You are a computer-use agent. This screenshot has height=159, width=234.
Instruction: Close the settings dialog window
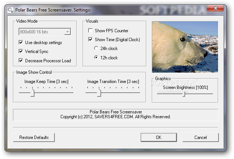coord(215,8)
